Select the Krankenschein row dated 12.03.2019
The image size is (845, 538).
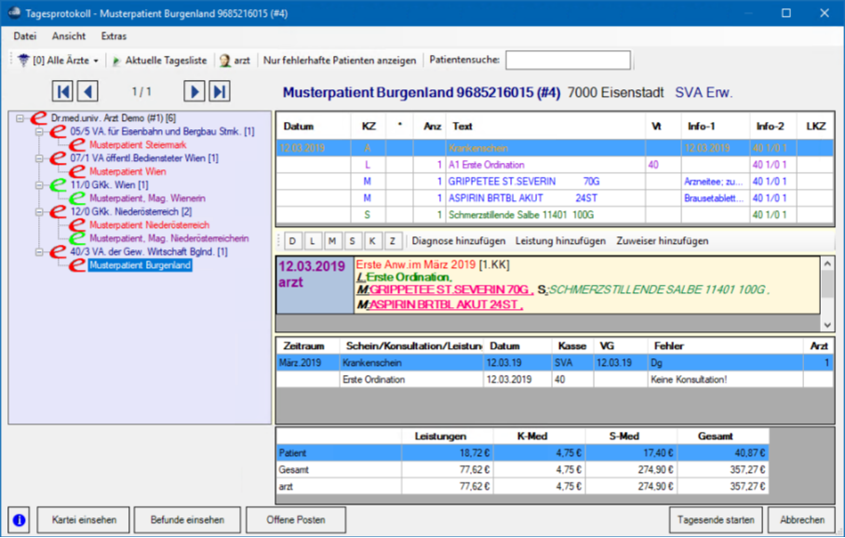555,148
